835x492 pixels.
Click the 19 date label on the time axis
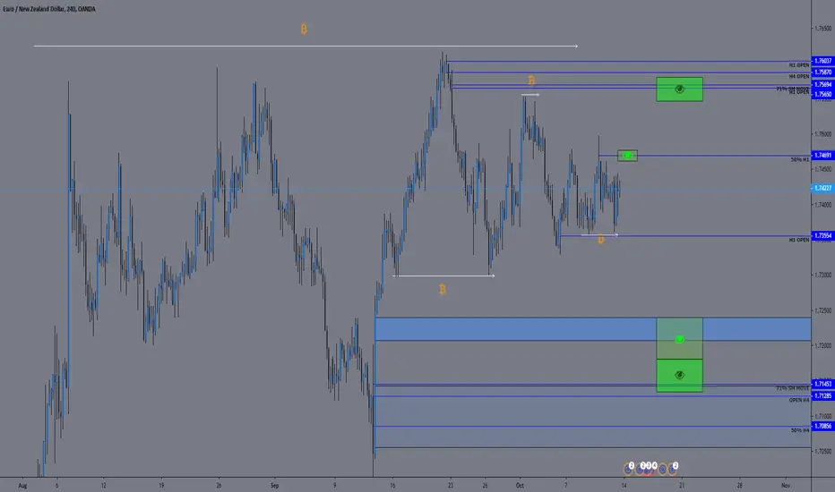[161, 486]
